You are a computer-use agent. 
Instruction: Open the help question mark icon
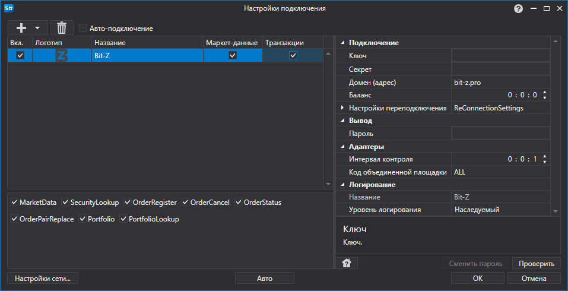pyautogui.click(x=518, y=9)
